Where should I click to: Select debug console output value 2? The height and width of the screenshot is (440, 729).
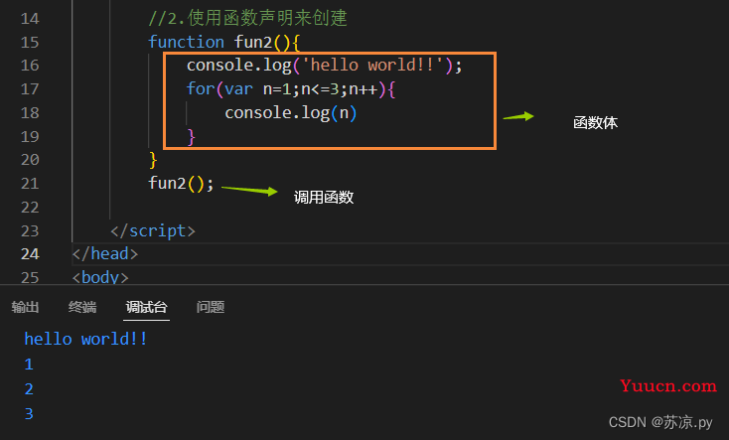(29, 388)
